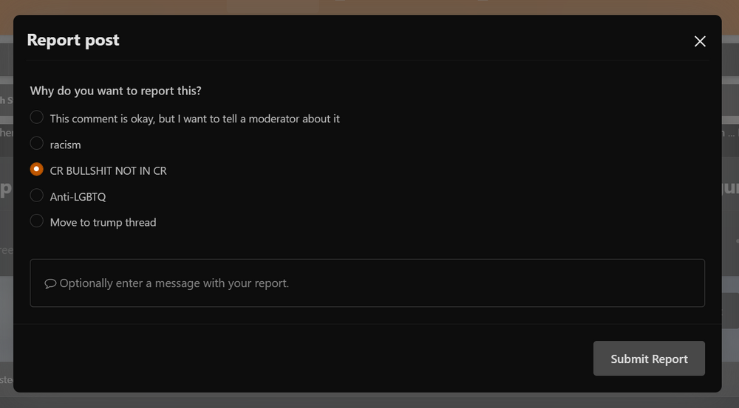
Task: Select the 'racism' radio button
Action: tap(37, 143)
